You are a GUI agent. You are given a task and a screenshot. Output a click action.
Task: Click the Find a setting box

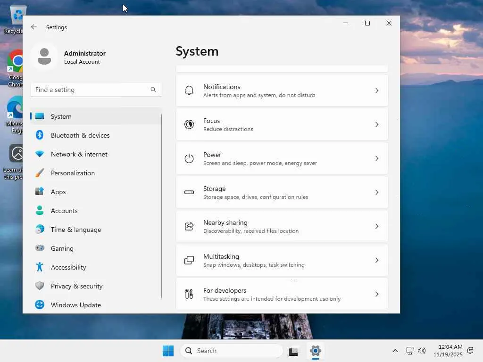(96, 90)
